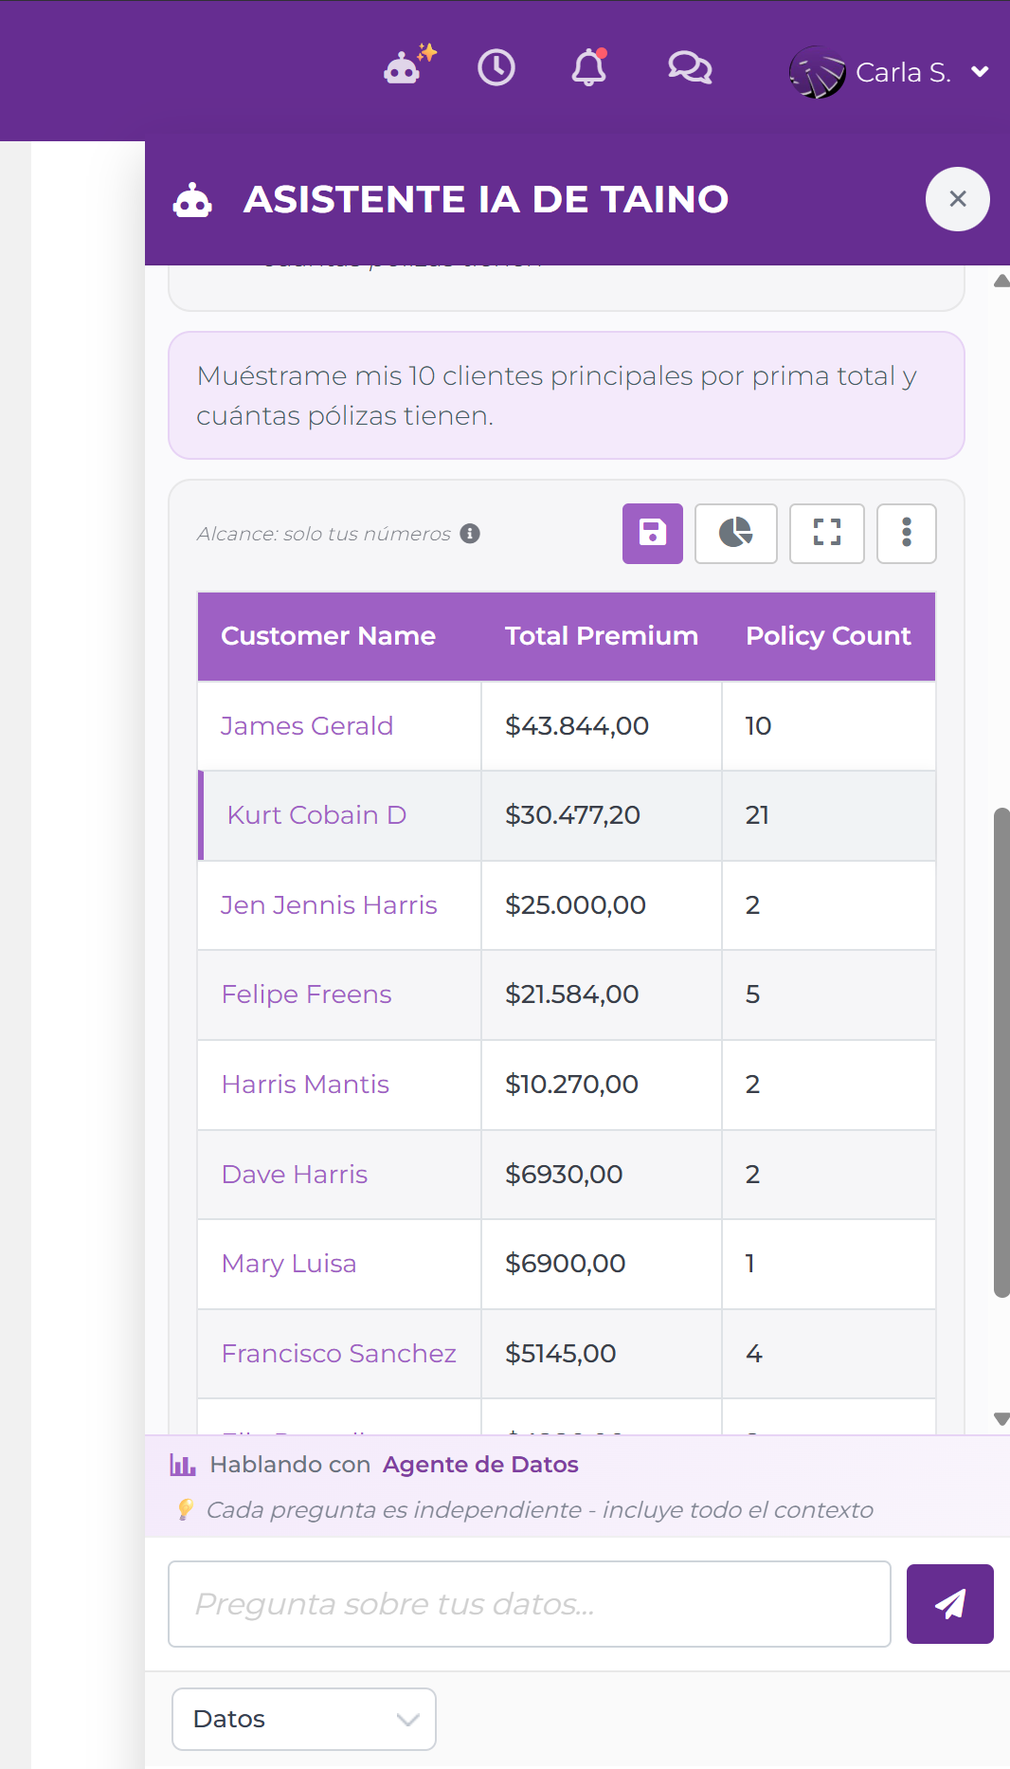Click the scope info icon
This screenshot has width=1010, height=1769.
(x=470, y=534)
